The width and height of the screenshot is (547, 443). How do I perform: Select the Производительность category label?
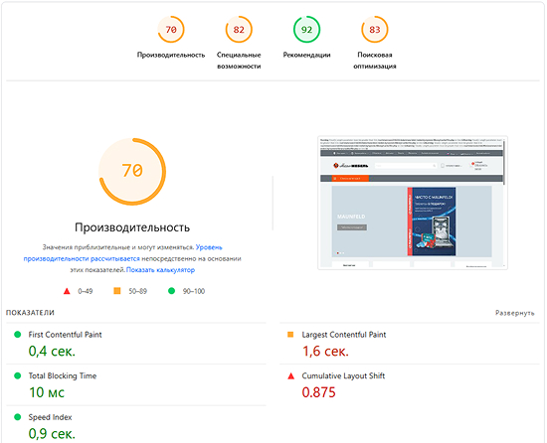[x=171, y=55]
